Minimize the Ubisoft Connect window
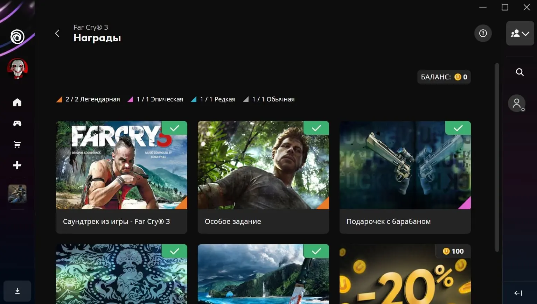Image resolution: width=537 pixels, height=304 pixels. pos(483,7)
